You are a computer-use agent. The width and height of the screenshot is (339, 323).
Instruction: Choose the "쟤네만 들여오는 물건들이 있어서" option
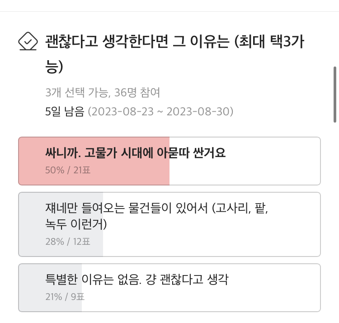[126, 209]
